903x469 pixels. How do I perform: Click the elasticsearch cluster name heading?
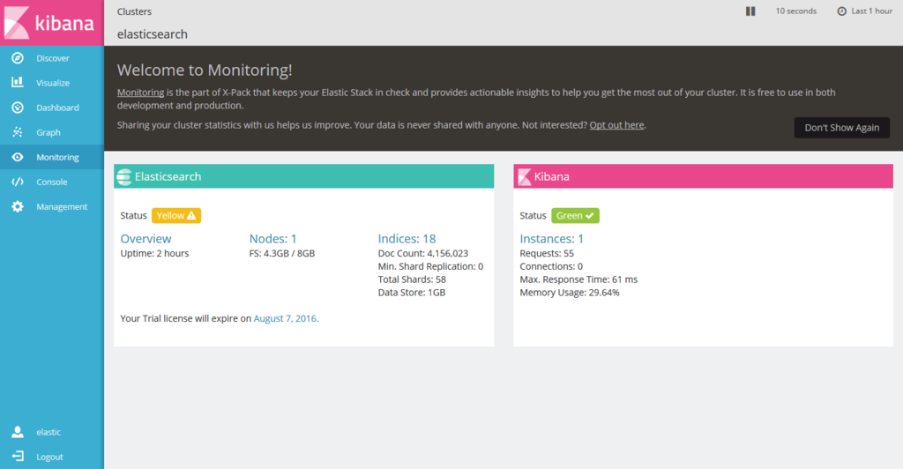click(153, 34)
